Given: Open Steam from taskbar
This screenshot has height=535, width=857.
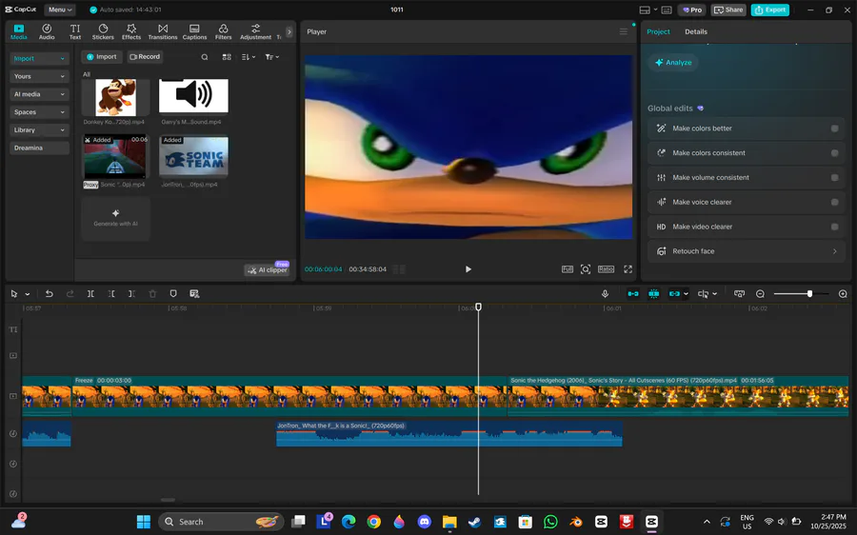Looking at the screenshot, I should coord(474,522).
